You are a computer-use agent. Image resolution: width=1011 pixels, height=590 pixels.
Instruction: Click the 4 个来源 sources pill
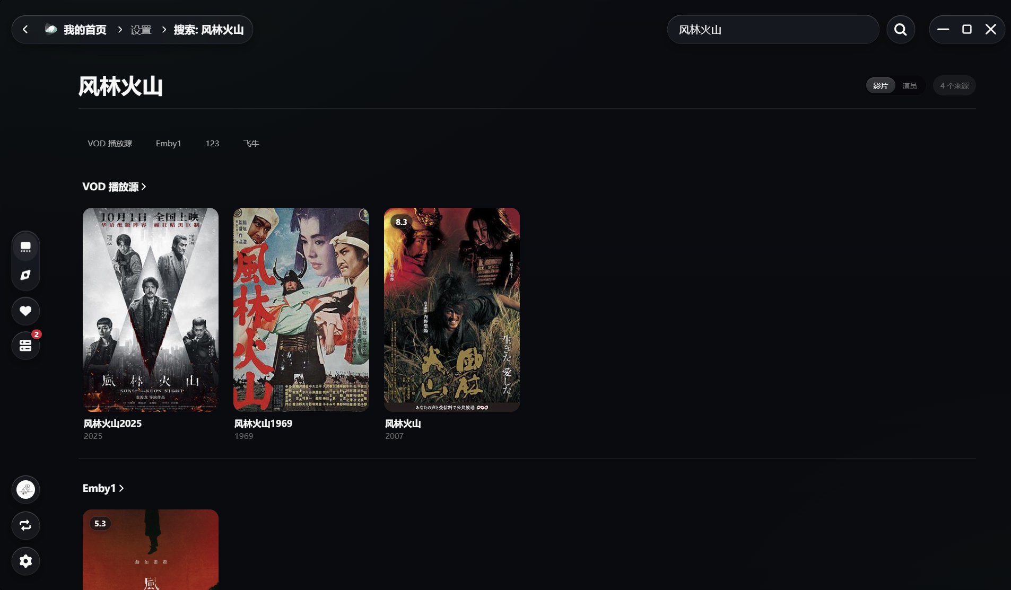(x=954, y=85)
